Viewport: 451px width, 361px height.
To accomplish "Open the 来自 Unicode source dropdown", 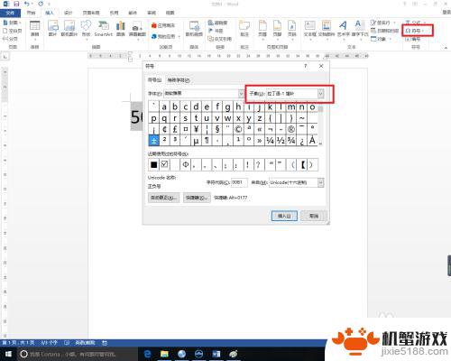I will click(321, 182).
